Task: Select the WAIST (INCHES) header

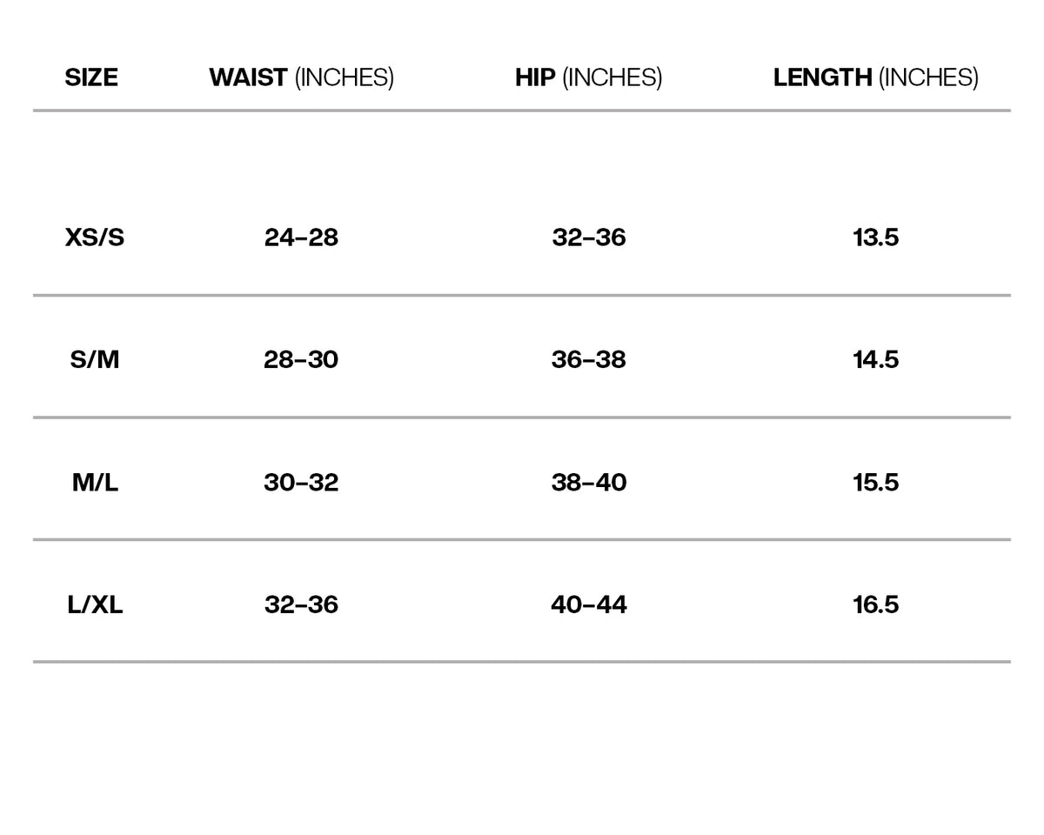Action: tap(302, 77)
